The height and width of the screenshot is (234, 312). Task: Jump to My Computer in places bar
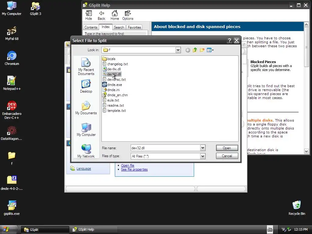86,129
